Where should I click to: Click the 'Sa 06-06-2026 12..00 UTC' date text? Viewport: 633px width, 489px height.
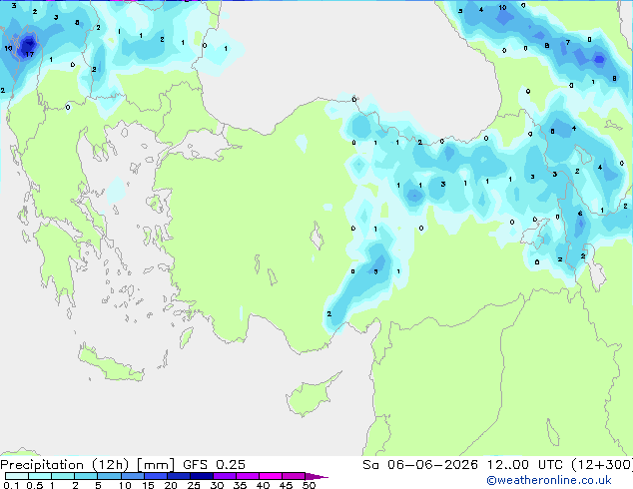462,465
